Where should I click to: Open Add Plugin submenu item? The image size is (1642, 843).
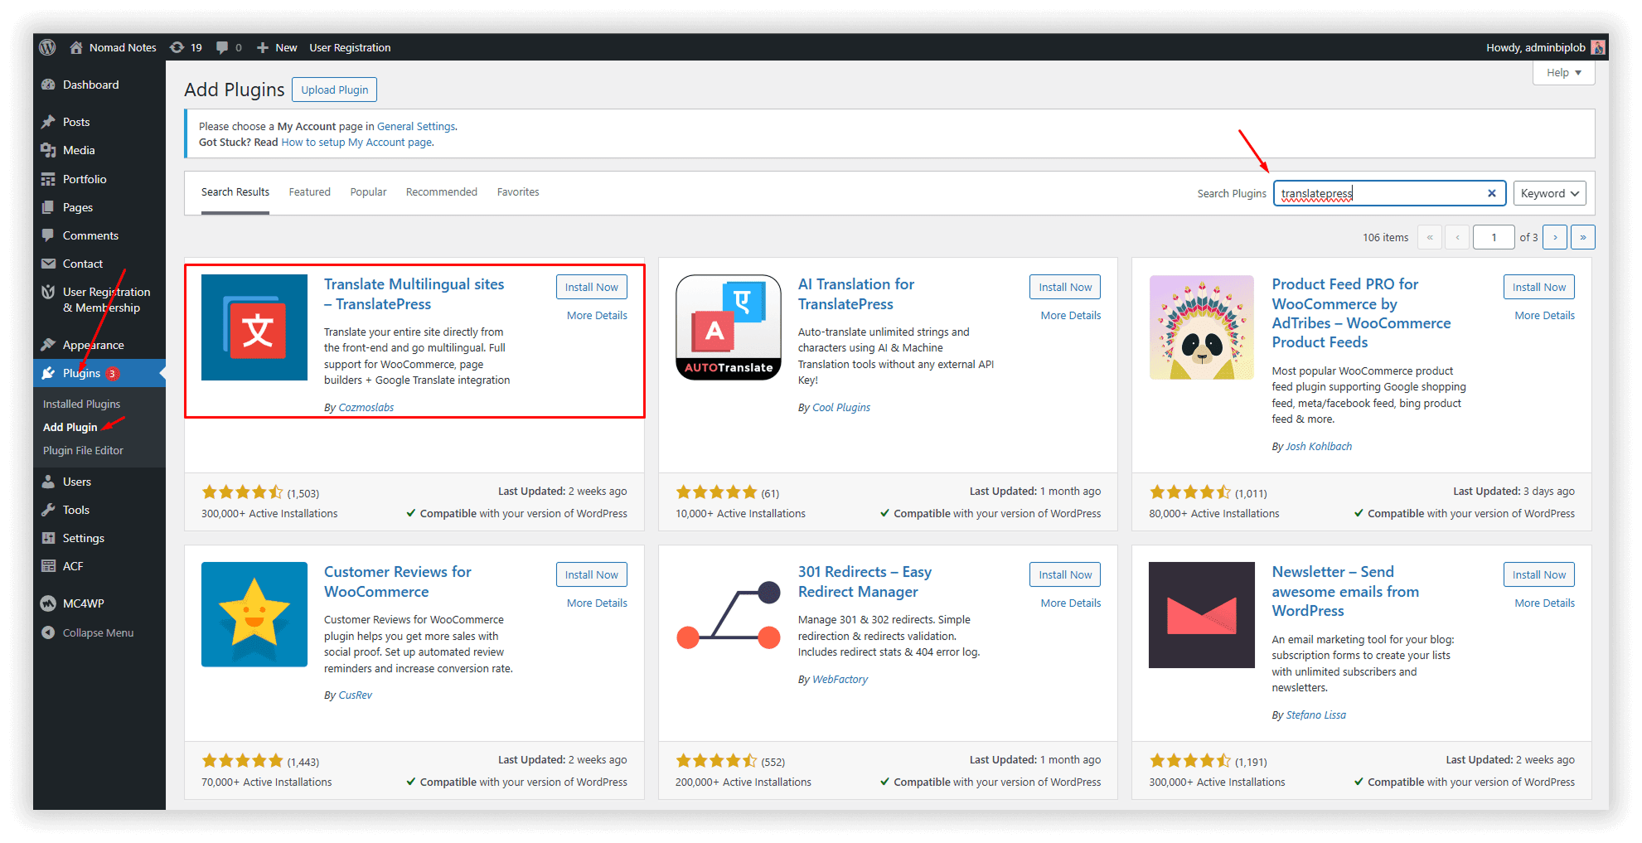pos(70,427)
